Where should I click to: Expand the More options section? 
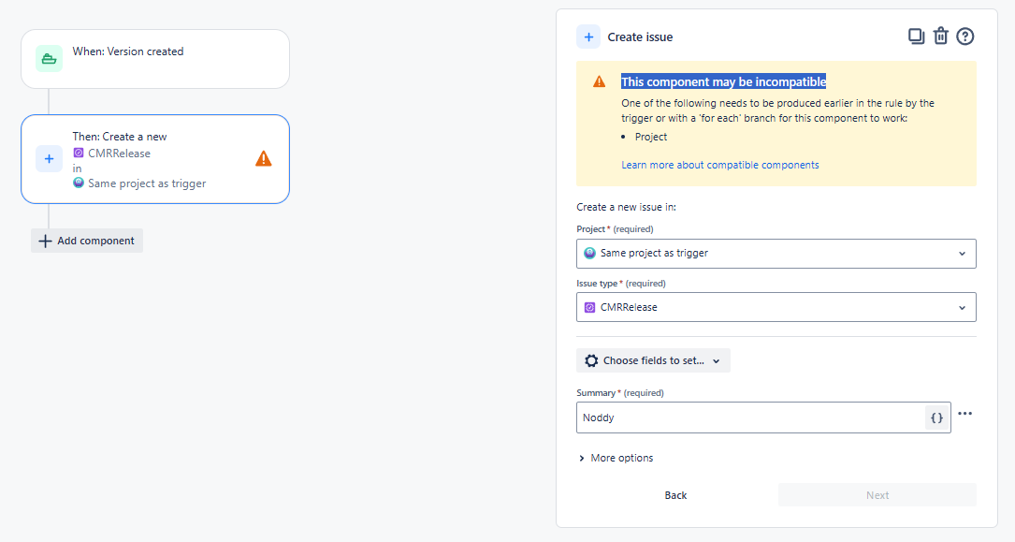point(616,458)
